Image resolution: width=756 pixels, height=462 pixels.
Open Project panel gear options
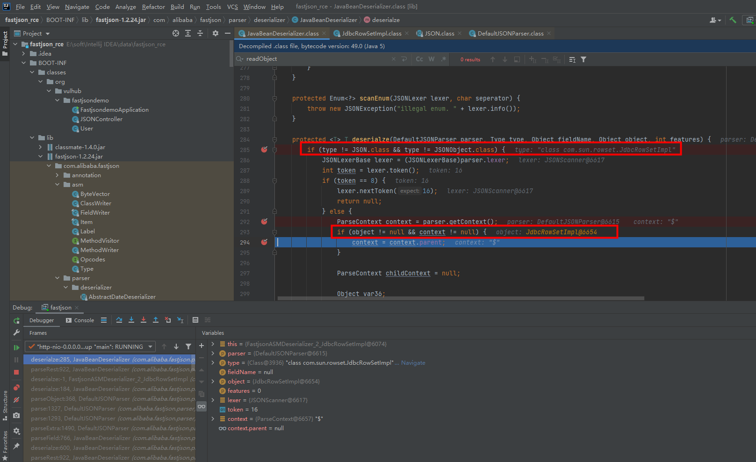point(216,33)
